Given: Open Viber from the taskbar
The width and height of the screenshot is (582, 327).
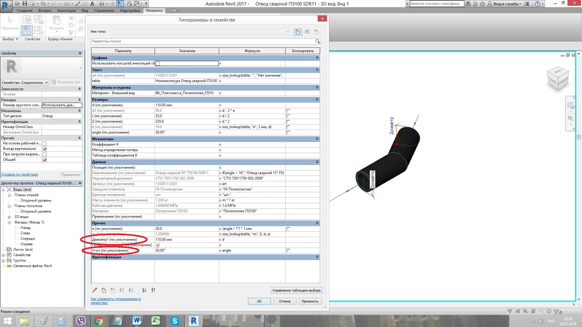Looking at the screenshot, I should click(81, 321).
